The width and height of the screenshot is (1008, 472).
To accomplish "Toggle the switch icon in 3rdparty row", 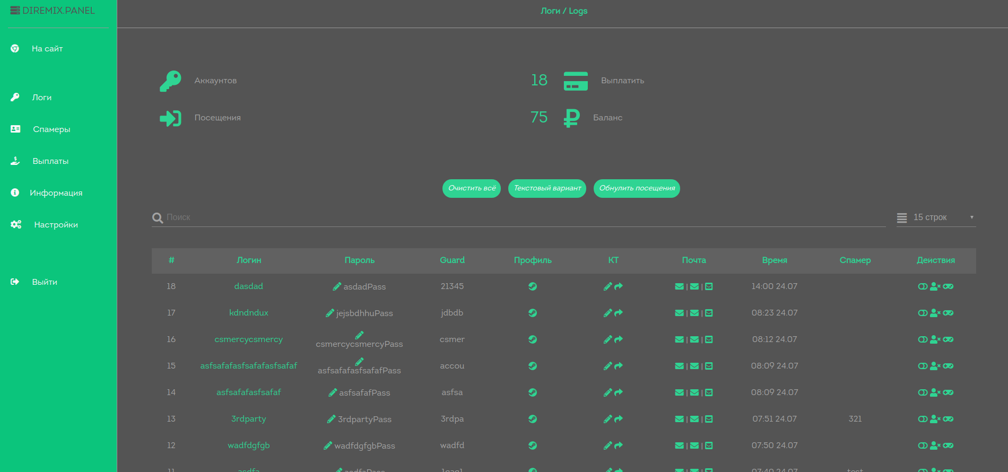I will coord(923,419).
